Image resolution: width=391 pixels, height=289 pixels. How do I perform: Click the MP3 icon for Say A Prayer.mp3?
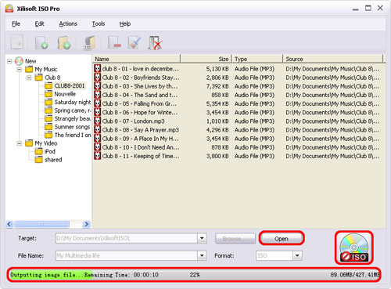[97, 130]
